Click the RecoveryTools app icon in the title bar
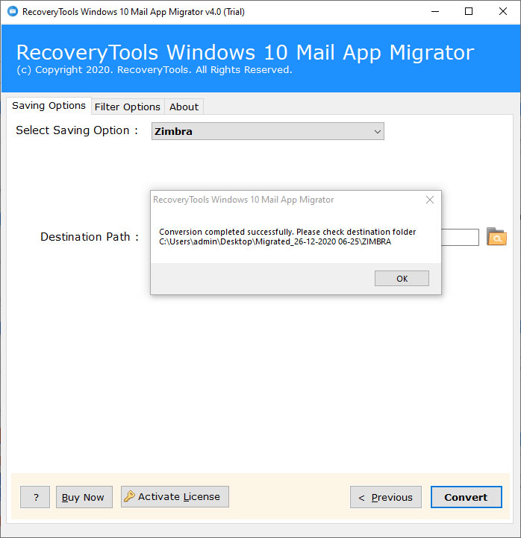The height and width of the screenshot is (538, 521). [13, 12]
